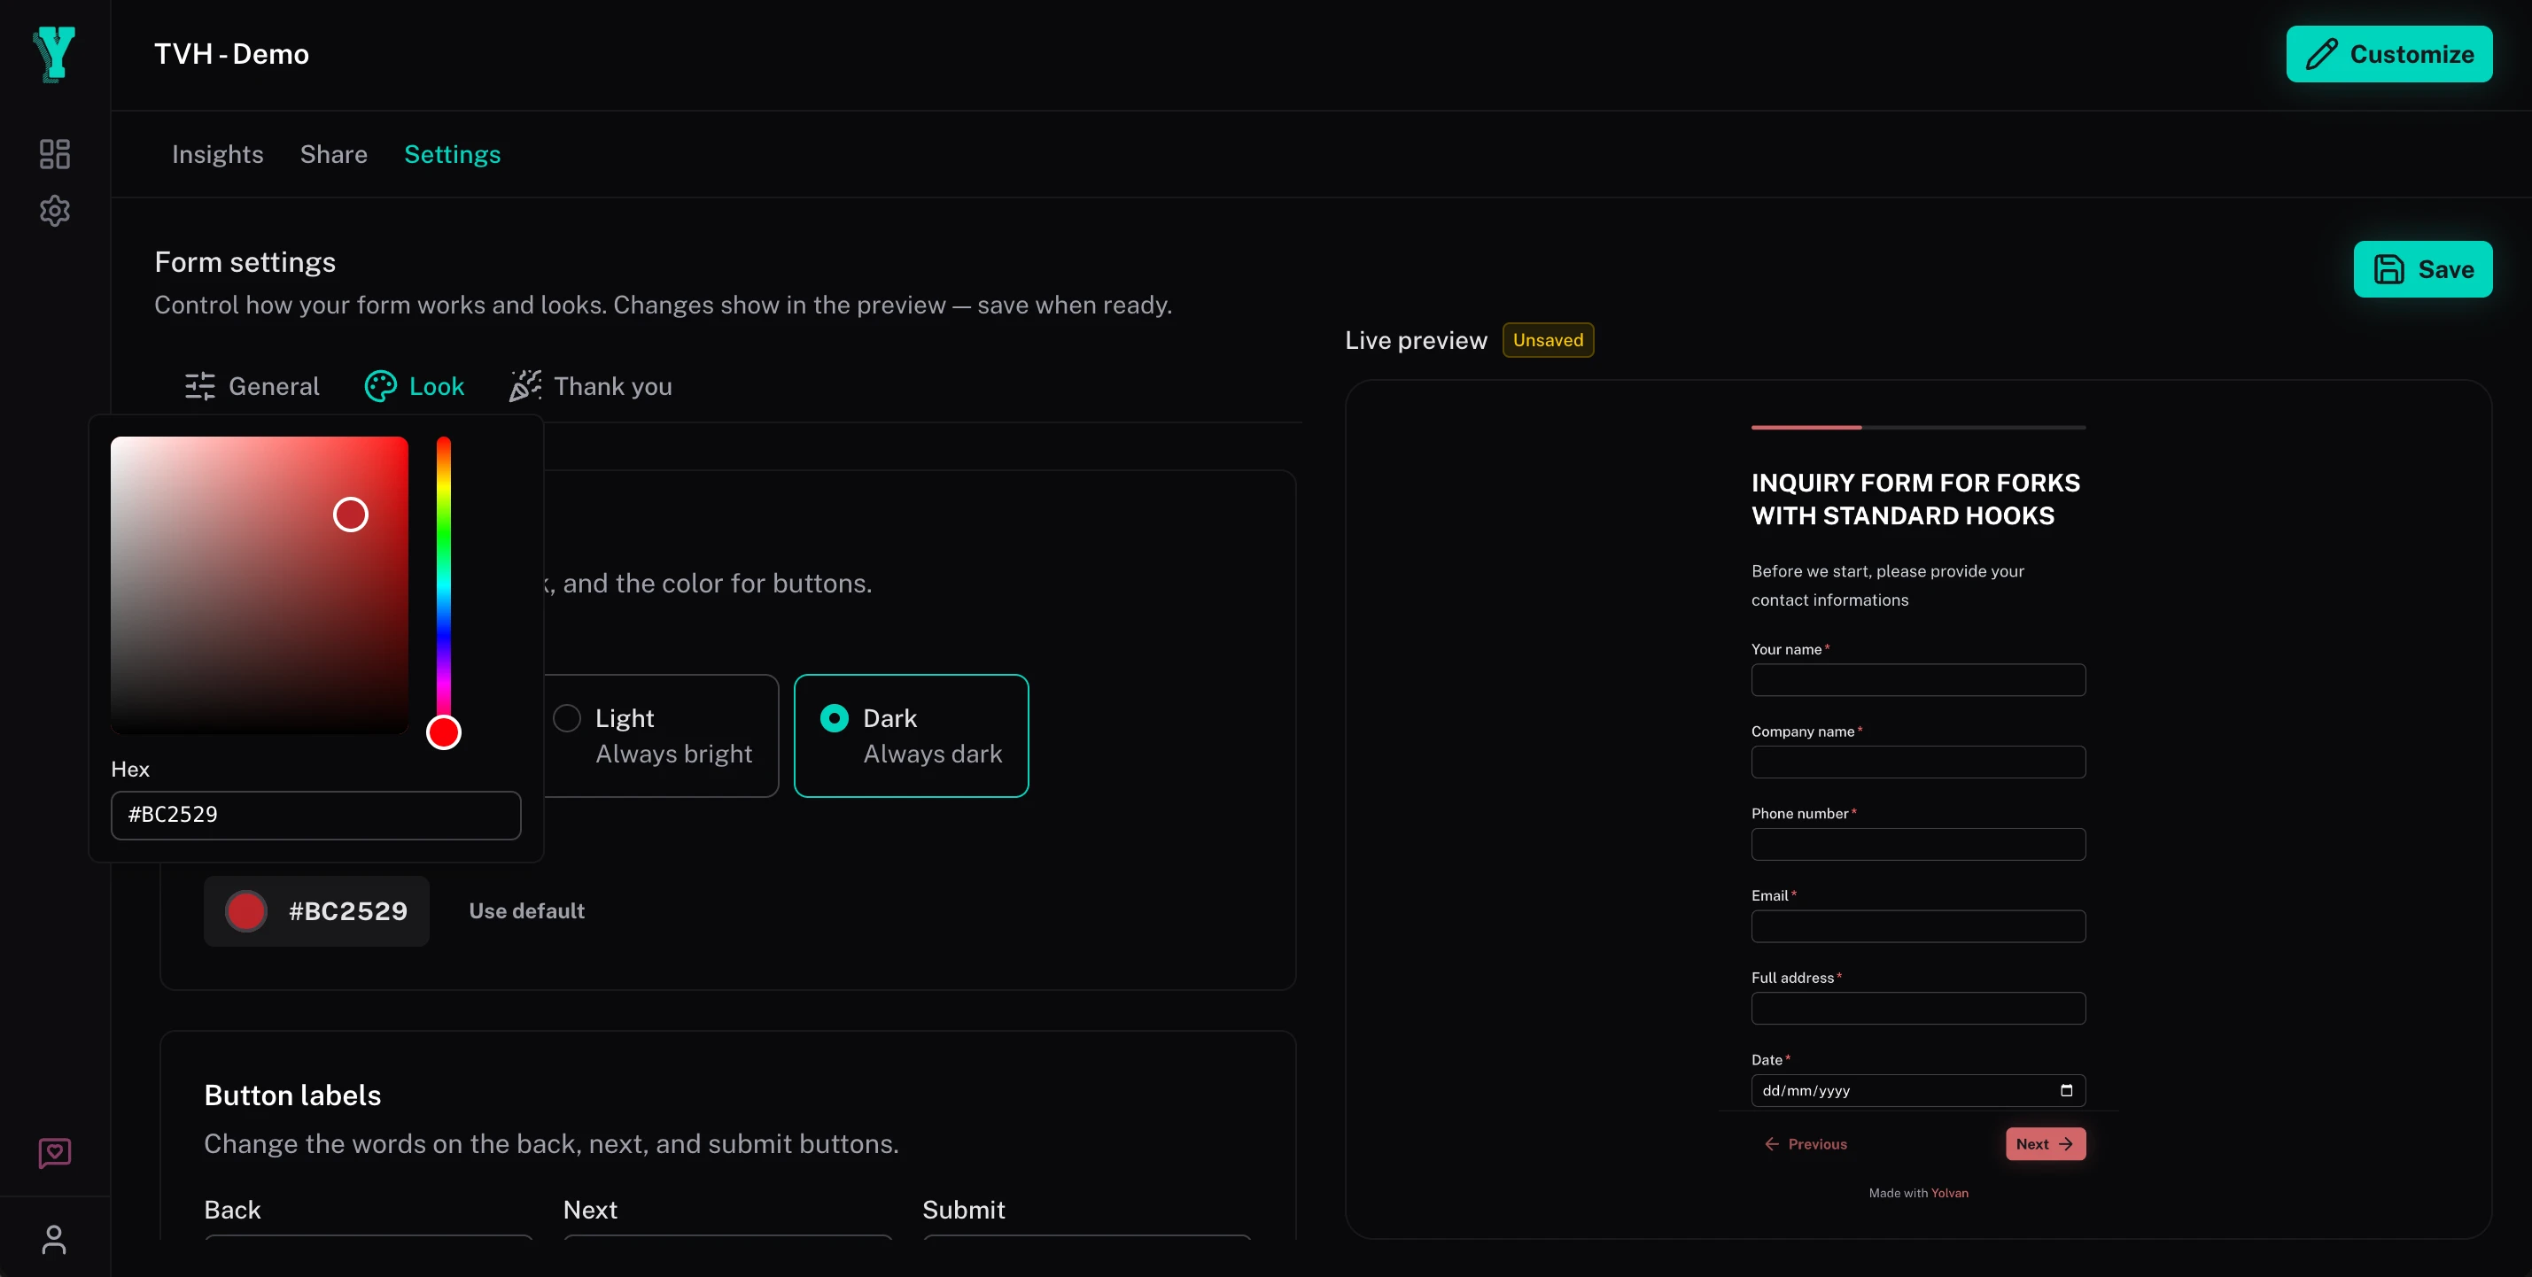The image size is (2532, 1277).
Task: Click the hue slider handle
Action: click(443, 731)
